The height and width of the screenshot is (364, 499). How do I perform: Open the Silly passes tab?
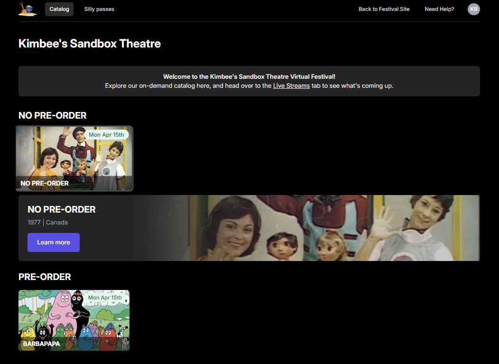[99, 9]
